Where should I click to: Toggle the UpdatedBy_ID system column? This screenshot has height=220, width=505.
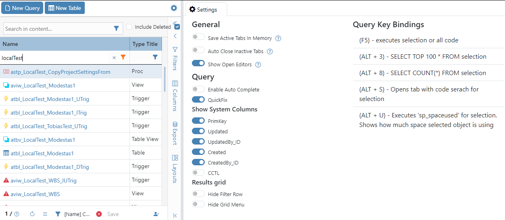[198, 141]
